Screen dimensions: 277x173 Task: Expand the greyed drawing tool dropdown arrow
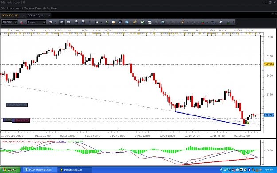click(x=178, y=23)
